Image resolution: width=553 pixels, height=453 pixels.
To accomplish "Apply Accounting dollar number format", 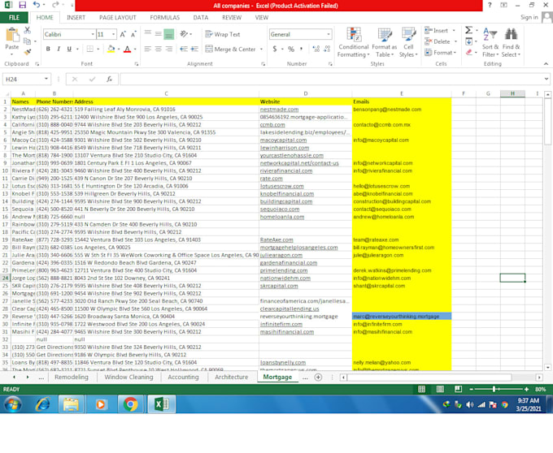I will [x=275, y=49].
